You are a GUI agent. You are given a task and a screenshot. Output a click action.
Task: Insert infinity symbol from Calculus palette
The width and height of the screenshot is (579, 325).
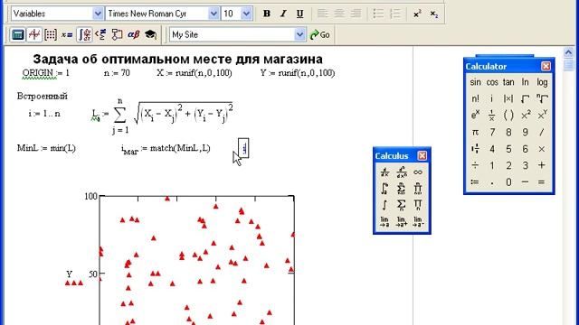click(x=418, y=172)
